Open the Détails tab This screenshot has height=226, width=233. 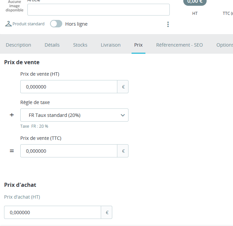[x=52, y=45]
